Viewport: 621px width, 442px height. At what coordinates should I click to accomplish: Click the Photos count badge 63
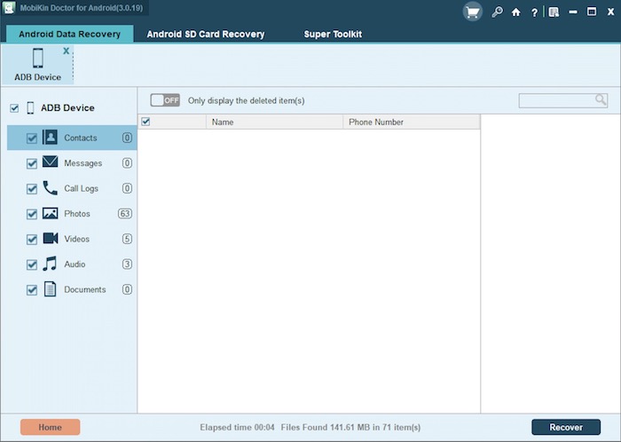pos(125,214)
